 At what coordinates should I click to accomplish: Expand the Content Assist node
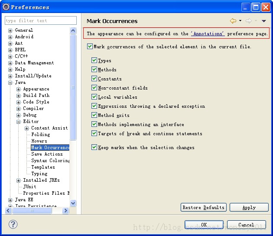click(x=27, y=128)
